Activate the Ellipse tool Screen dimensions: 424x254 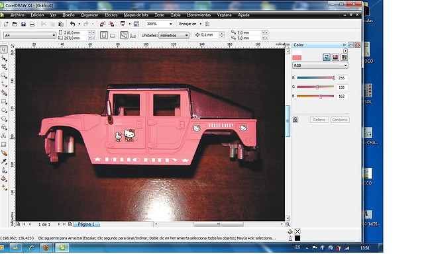click(4, 110)
